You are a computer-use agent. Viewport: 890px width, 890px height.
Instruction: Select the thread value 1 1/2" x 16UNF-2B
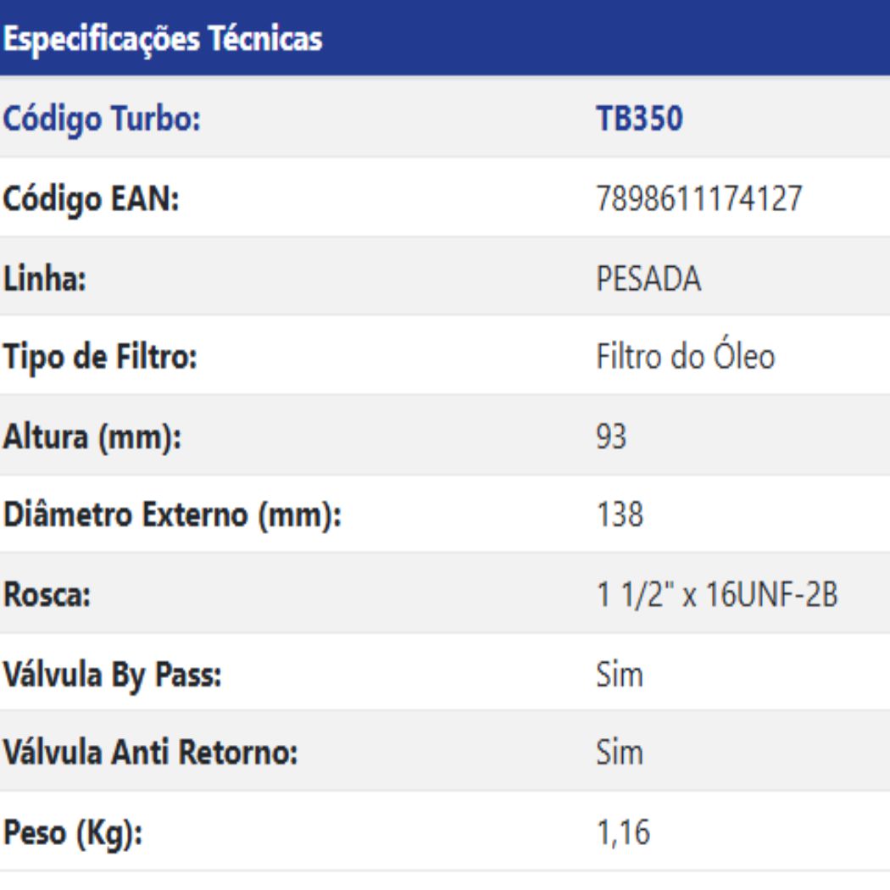point(717,596)
